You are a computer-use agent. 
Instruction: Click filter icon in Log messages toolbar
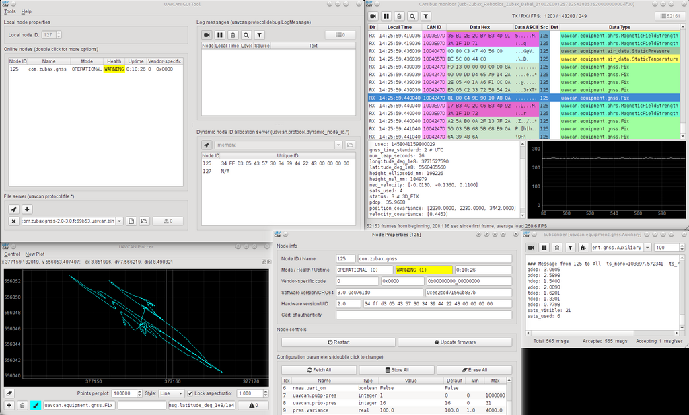pos(259,35)
